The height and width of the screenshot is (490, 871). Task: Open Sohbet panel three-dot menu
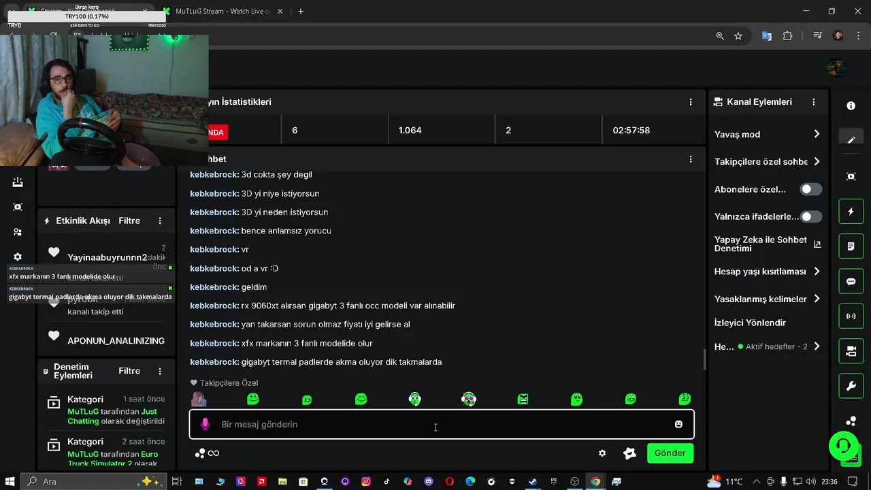691,159
